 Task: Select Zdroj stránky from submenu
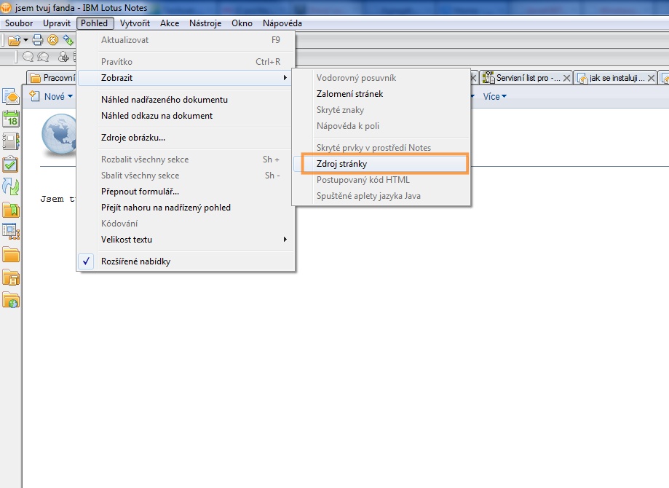tap(341, 164)
